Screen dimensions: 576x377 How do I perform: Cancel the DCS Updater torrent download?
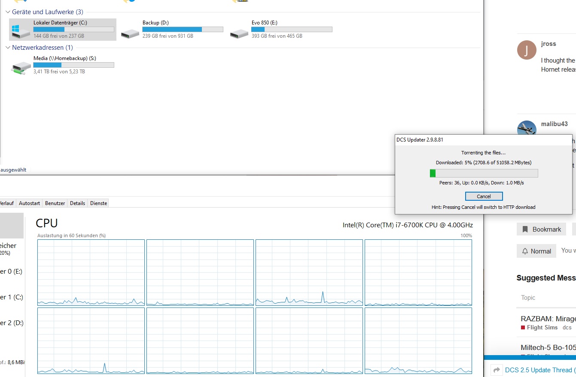click(484, 196)
